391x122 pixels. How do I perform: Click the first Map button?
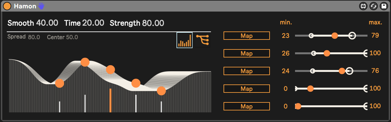coord(246,36)
